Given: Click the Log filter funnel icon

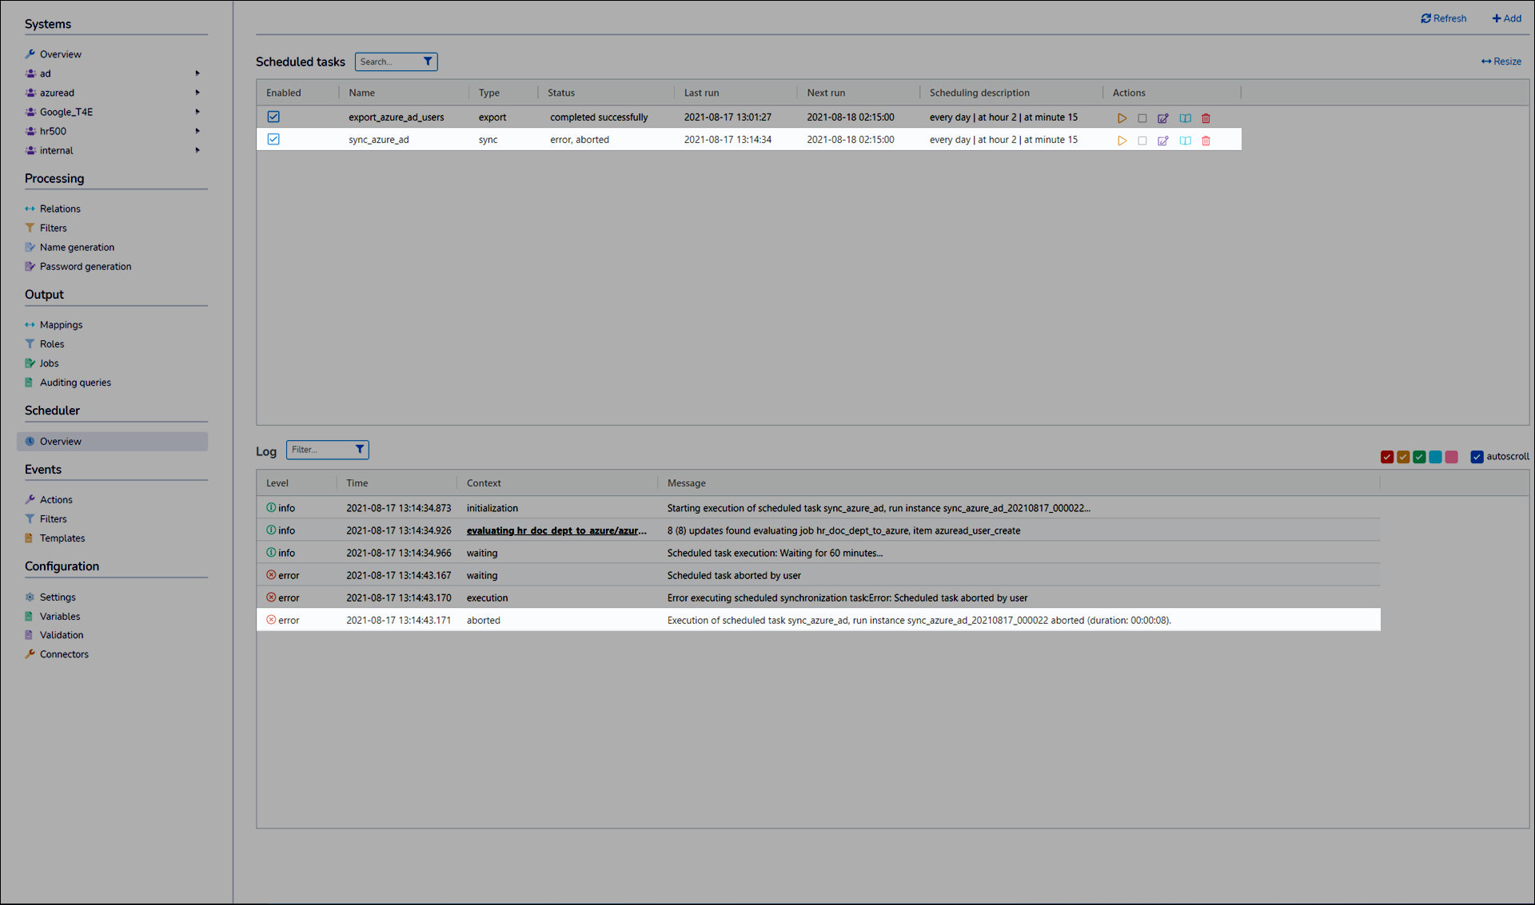Looking at the screenshot, I should pyautogui.click(x=360, y=450).
